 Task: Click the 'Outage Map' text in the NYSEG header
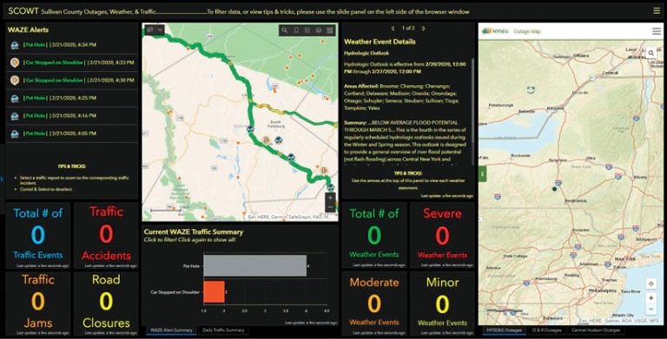526,31
